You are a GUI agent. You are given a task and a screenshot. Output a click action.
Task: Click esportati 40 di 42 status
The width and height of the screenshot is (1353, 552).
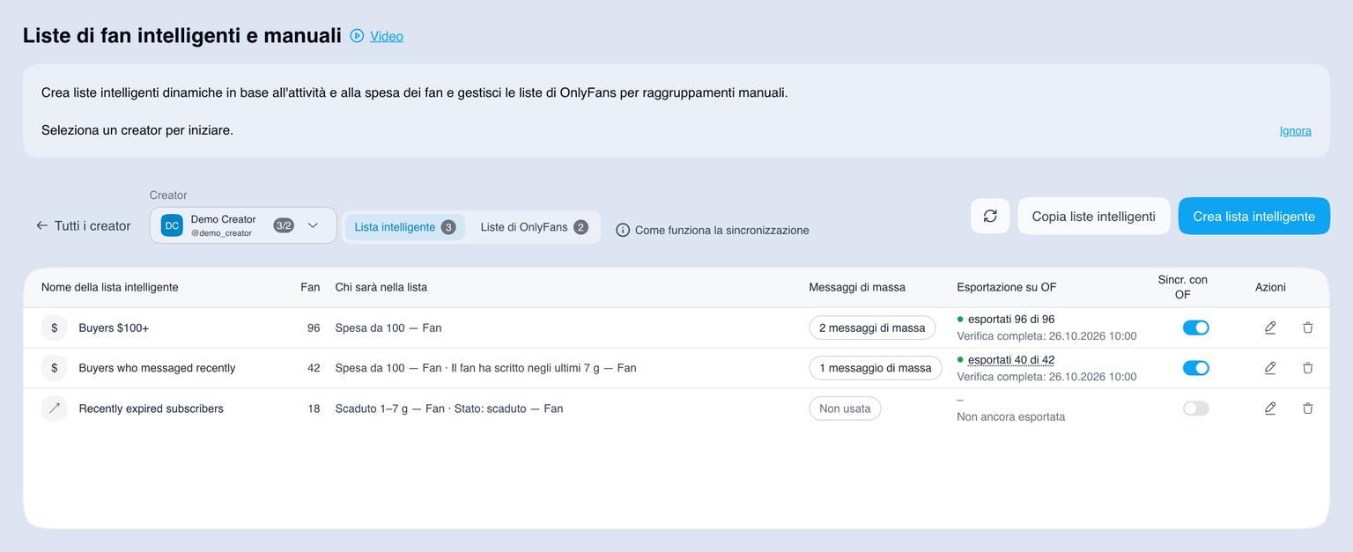(1010, 360)
